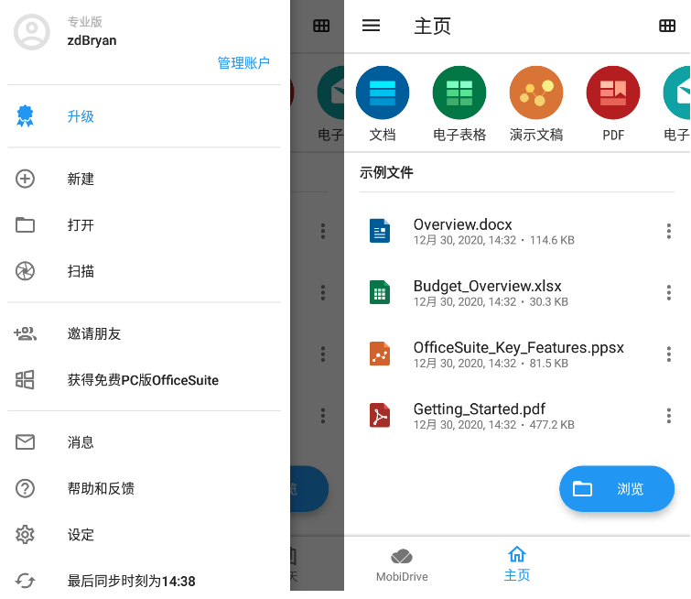Switch to the MobiDrive tab

click(402, 565)
